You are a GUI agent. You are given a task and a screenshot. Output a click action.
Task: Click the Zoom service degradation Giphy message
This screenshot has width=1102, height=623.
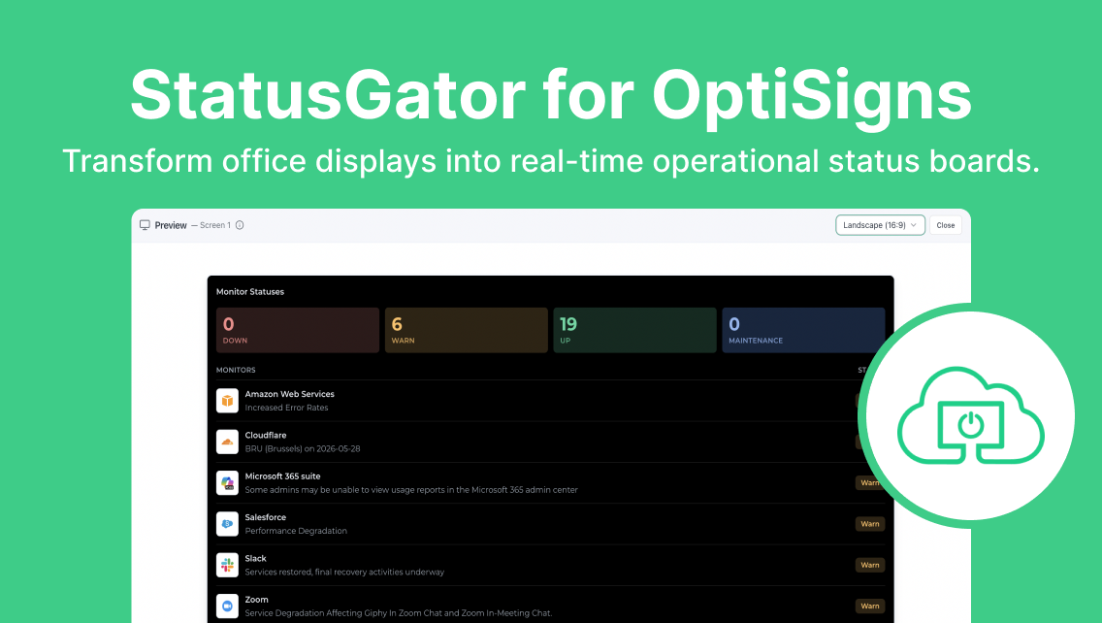pyautogui.click(x=399, y=613)
